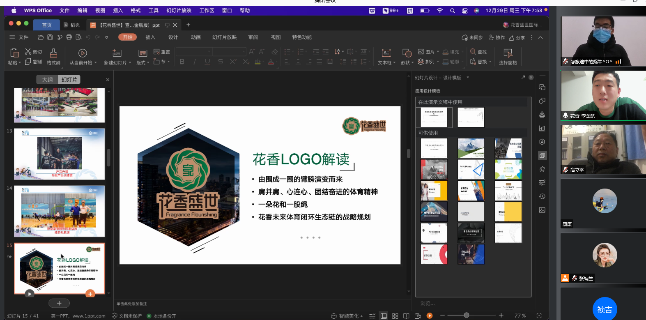Click the Format Painter (格式刷) icon
The height and width of the screenshot is (320, 646).
53,53
